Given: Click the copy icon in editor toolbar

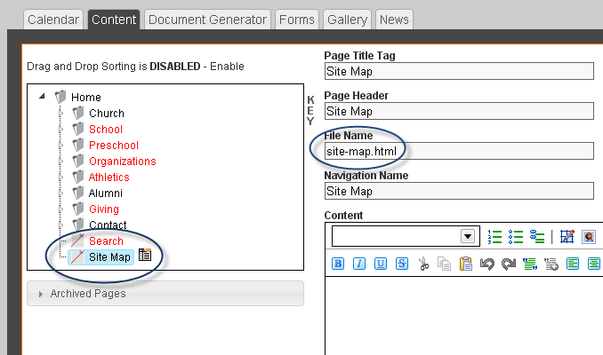Looking at the screenshot, I should tap(444, 264).
